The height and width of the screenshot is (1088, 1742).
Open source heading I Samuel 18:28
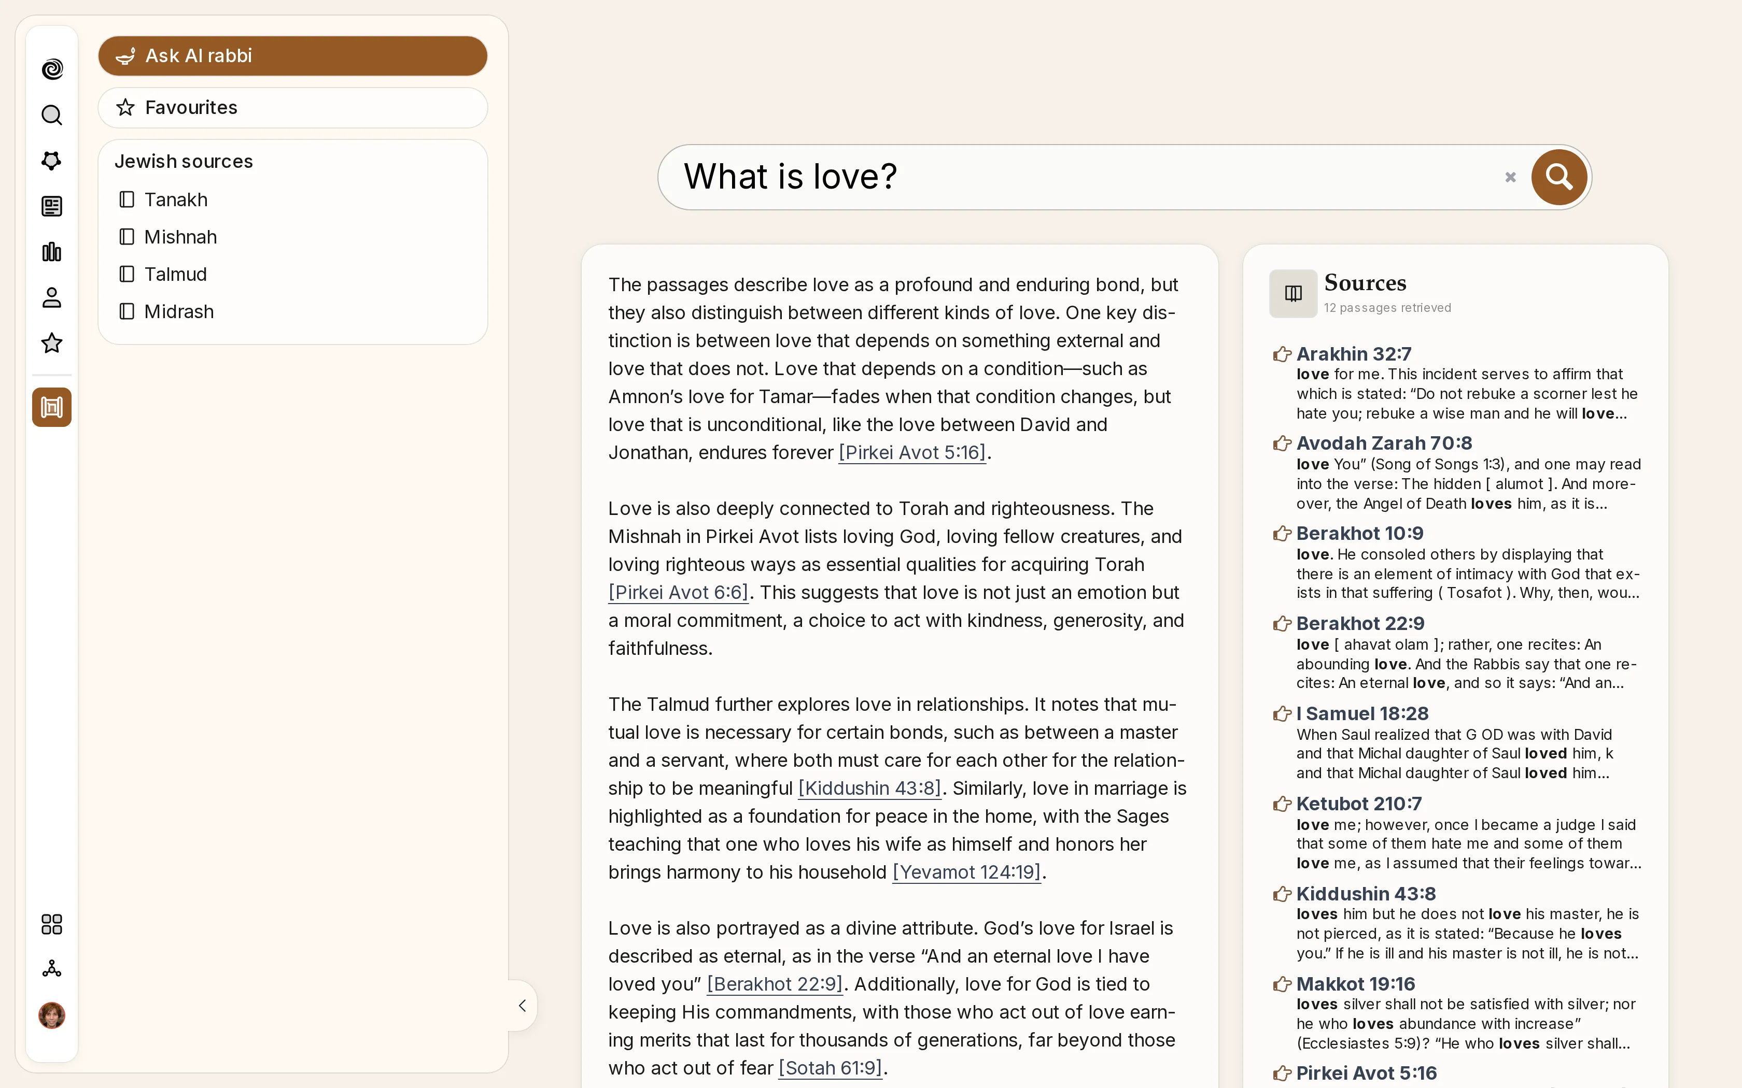point(1362,714)
